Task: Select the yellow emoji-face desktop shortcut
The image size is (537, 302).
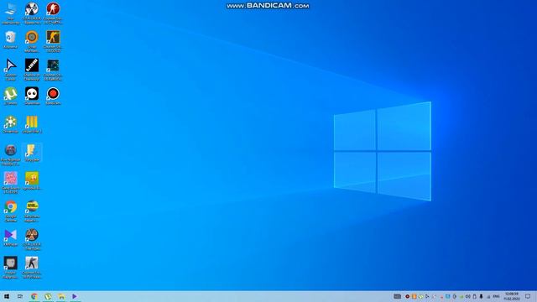Action: (x=32, y=181)
